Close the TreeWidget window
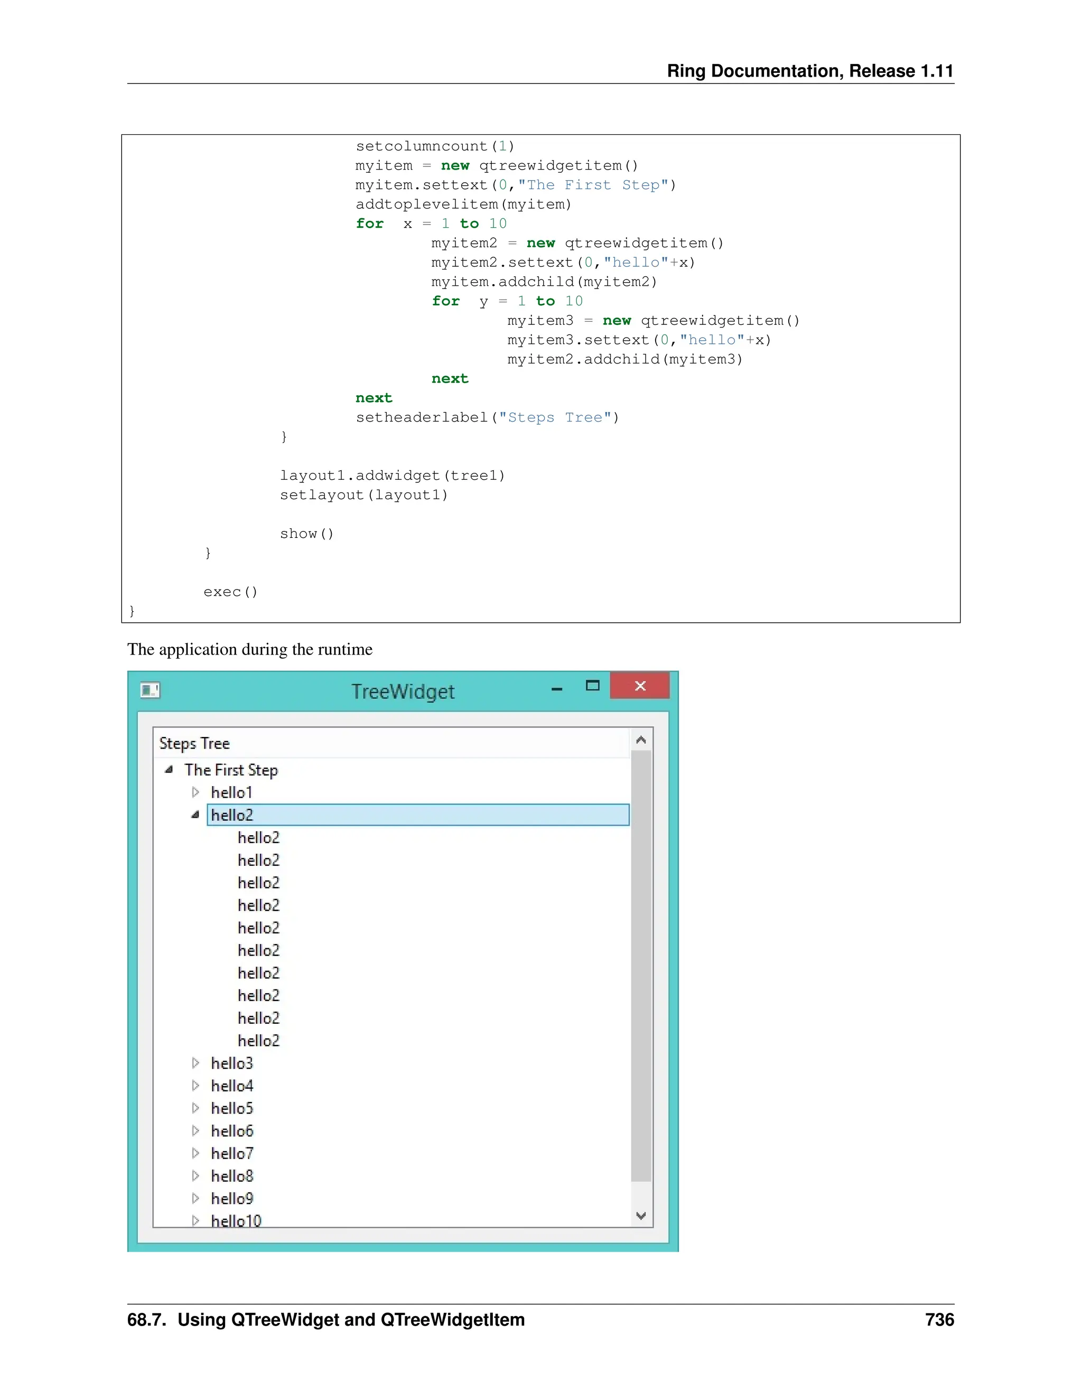The height and width of the screenshot is (1400, 1082). tap(640, 686)
